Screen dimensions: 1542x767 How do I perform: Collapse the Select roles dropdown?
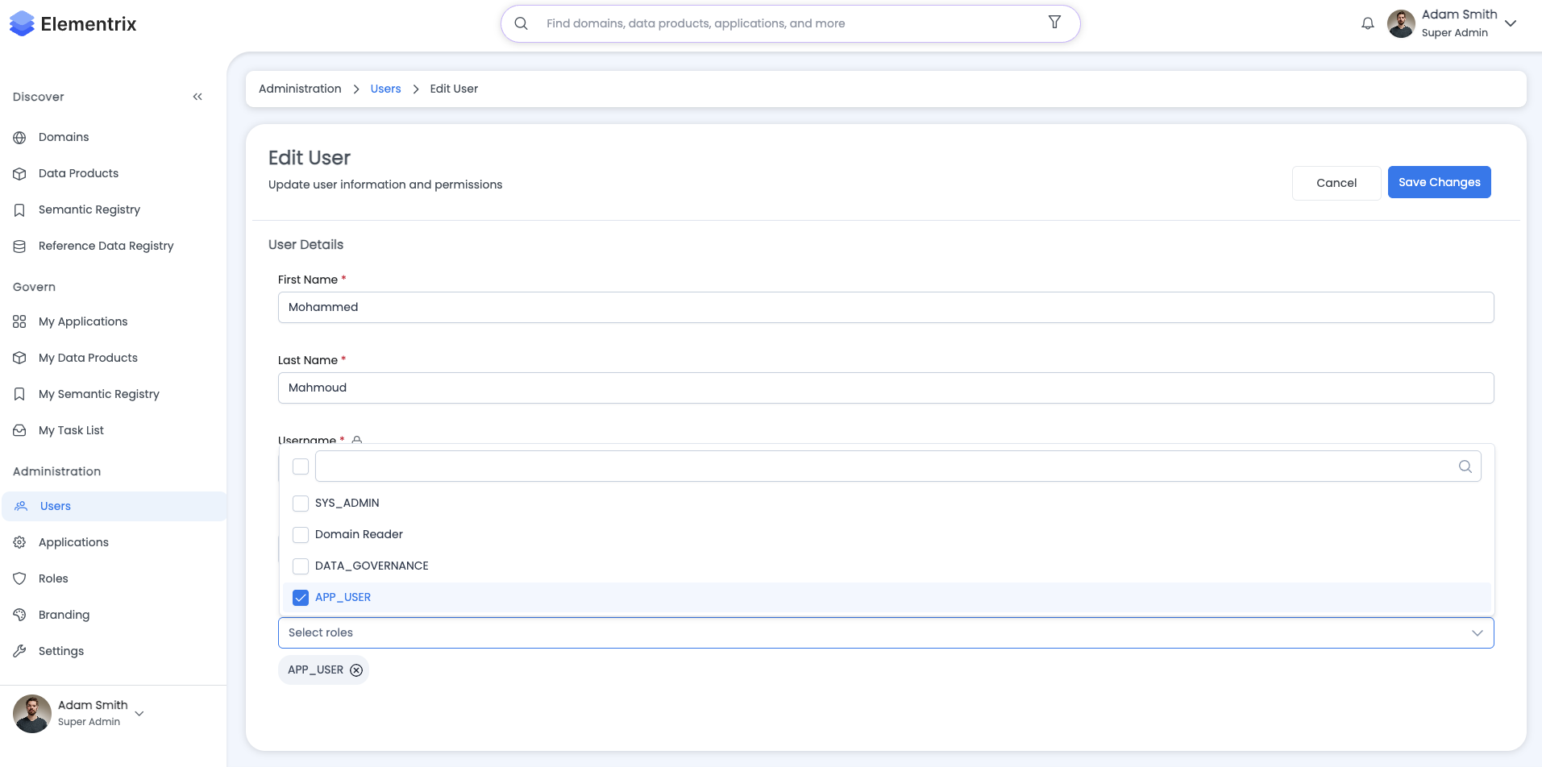1477,633
